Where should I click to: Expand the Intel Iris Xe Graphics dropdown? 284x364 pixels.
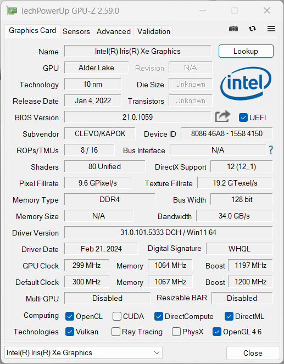tap(83, 353)
